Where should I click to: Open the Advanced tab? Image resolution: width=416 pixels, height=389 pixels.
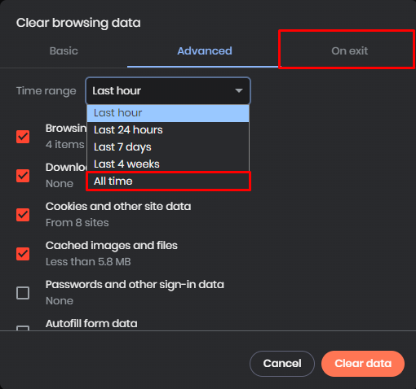click(x=205, y=51)
